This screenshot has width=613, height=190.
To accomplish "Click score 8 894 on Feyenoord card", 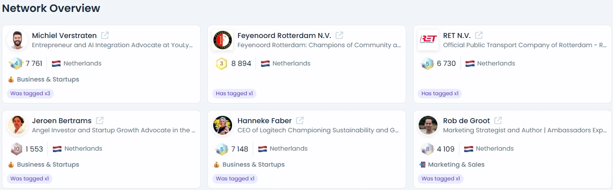I will click(241, 64).
